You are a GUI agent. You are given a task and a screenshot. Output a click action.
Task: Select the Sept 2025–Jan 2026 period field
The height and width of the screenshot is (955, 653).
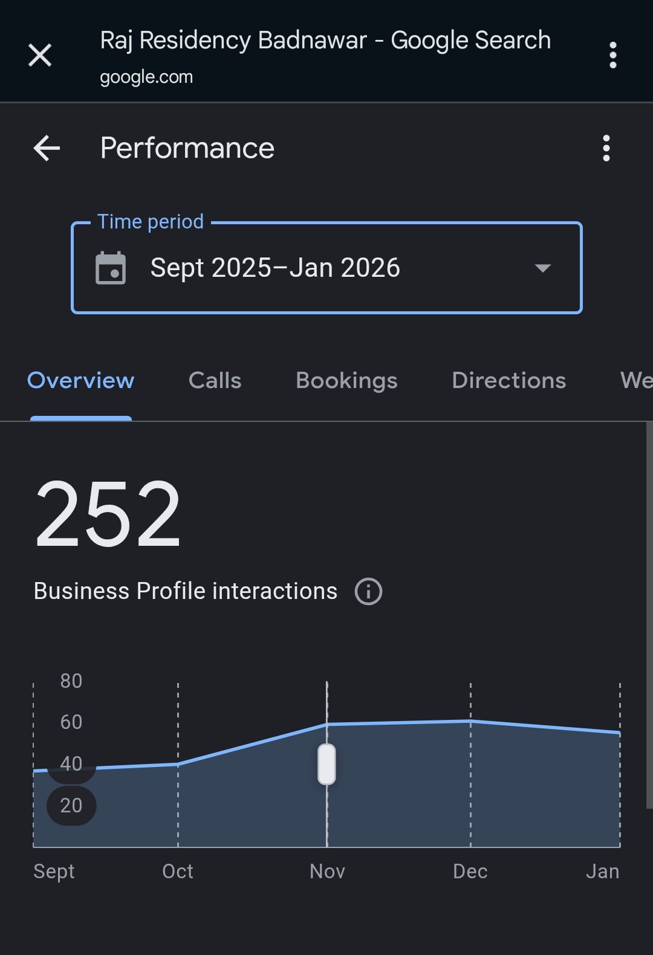(x=275, y=268)
